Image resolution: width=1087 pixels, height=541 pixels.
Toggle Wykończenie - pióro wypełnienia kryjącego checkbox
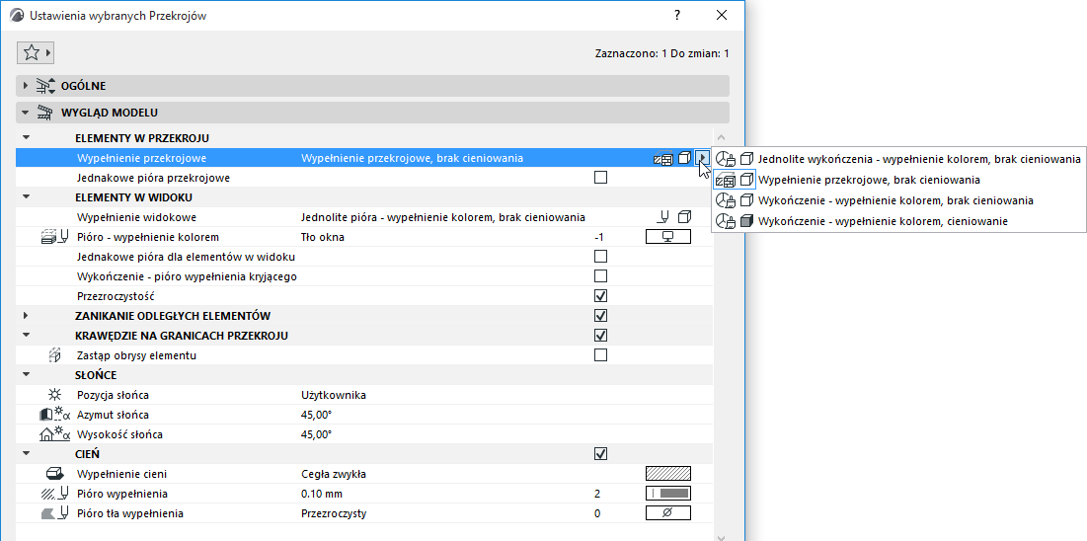[601, 276]
